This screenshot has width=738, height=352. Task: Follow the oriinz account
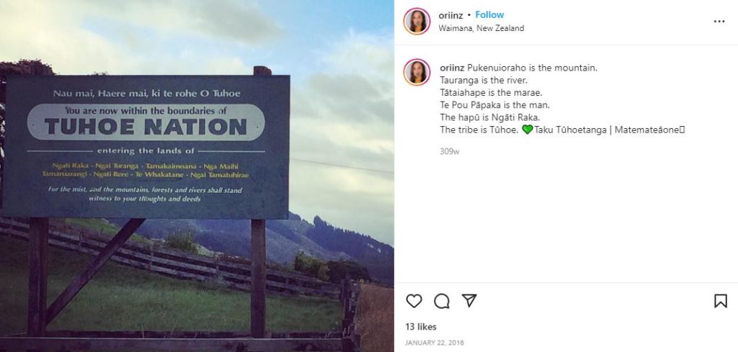point(489,15)
